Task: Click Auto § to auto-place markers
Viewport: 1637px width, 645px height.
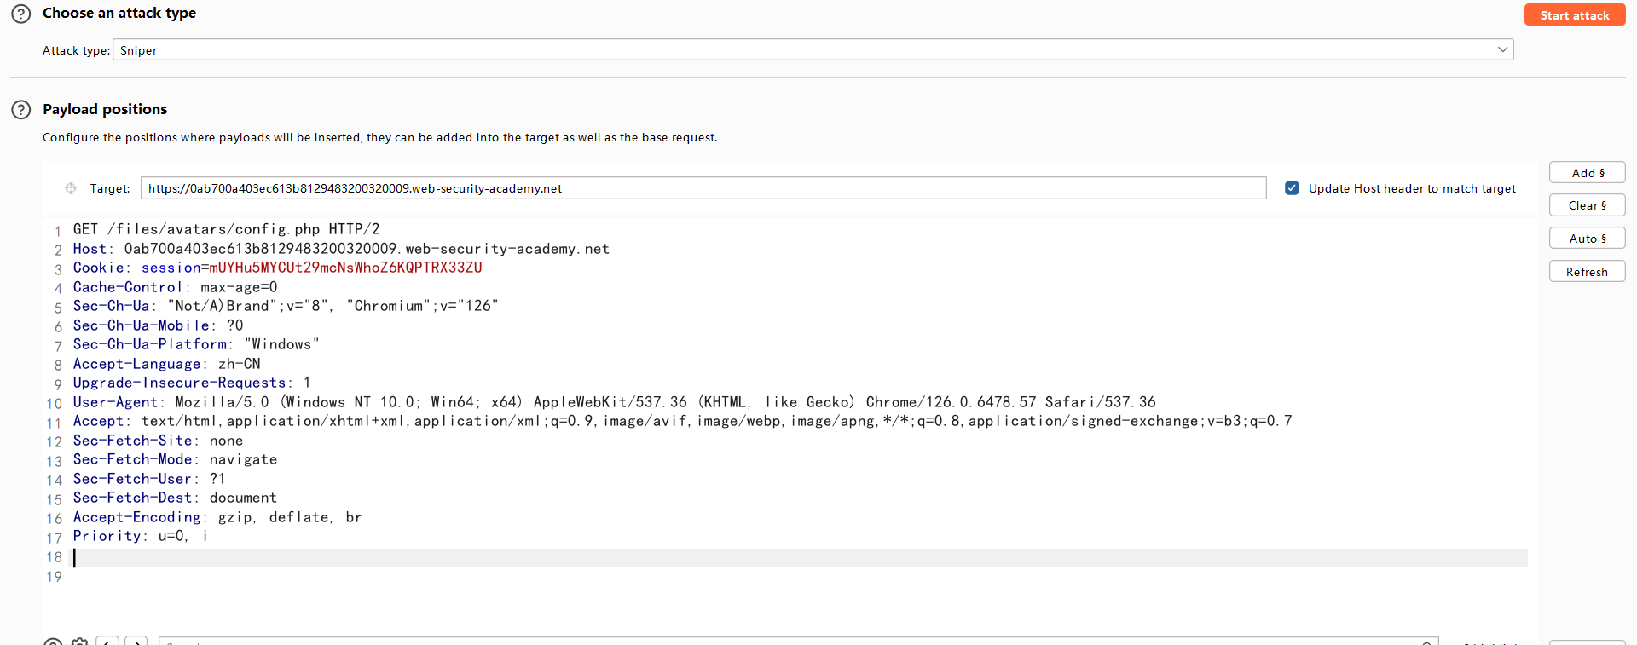Action: pos(1587,239)
